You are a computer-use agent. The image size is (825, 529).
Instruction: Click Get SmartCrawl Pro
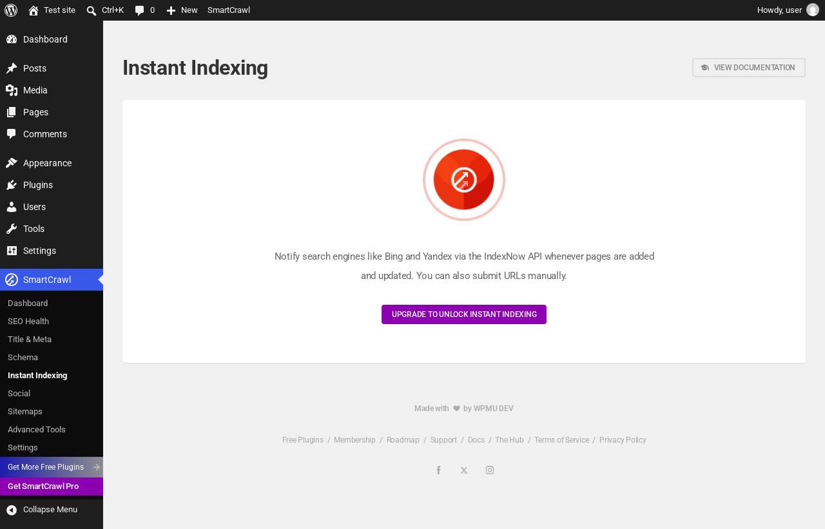point(52,486)
